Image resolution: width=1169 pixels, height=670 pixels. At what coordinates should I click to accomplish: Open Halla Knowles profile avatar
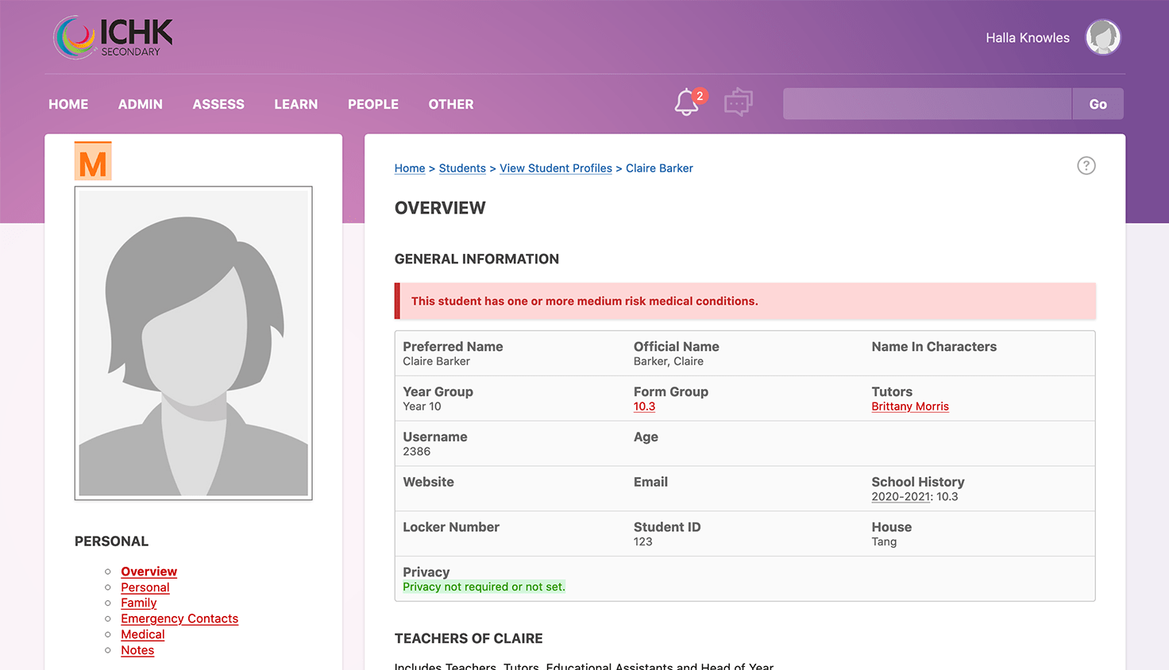pyautogui.click(x=1103, y=37)
